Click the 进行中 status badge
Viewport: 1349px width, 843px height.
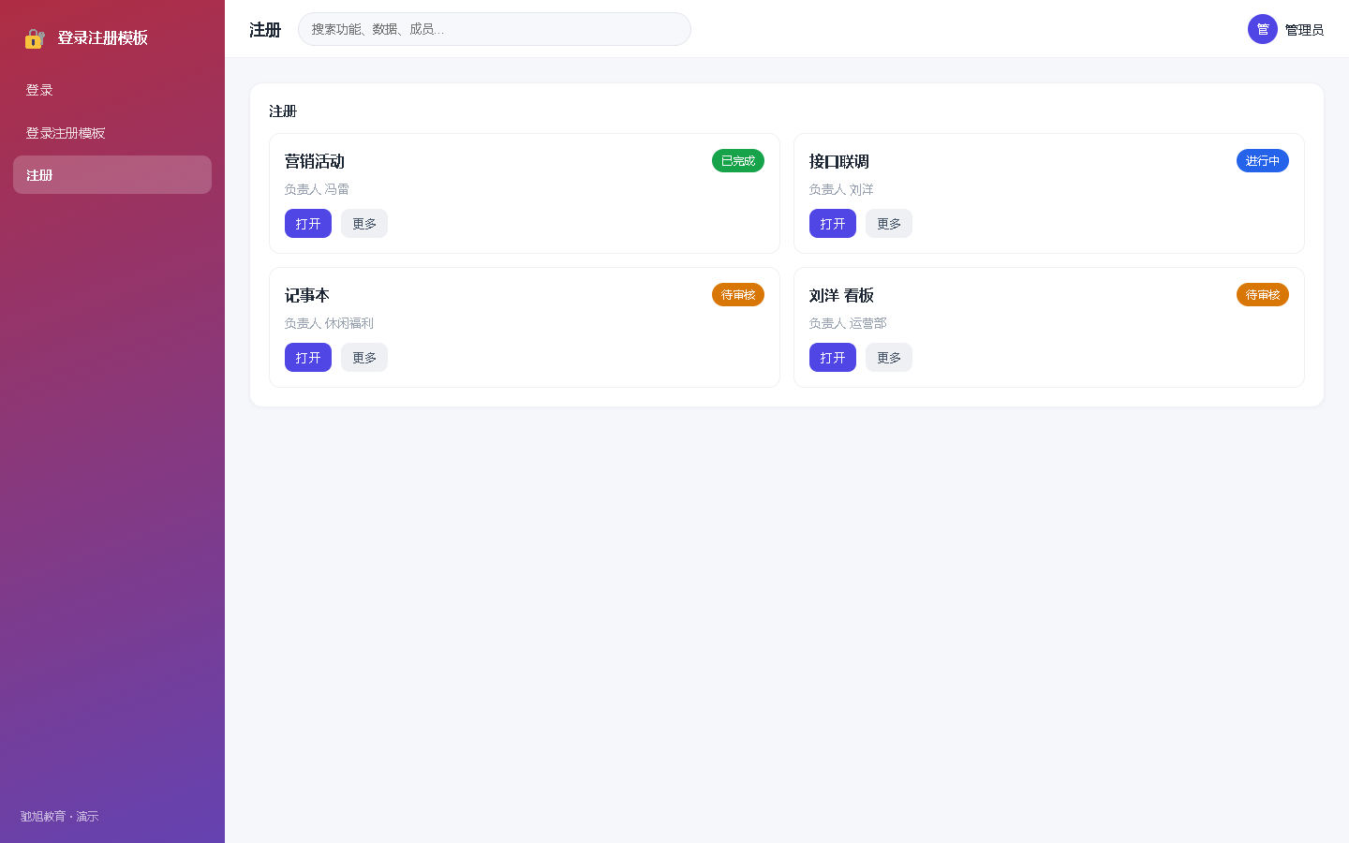coord(1263,161)
